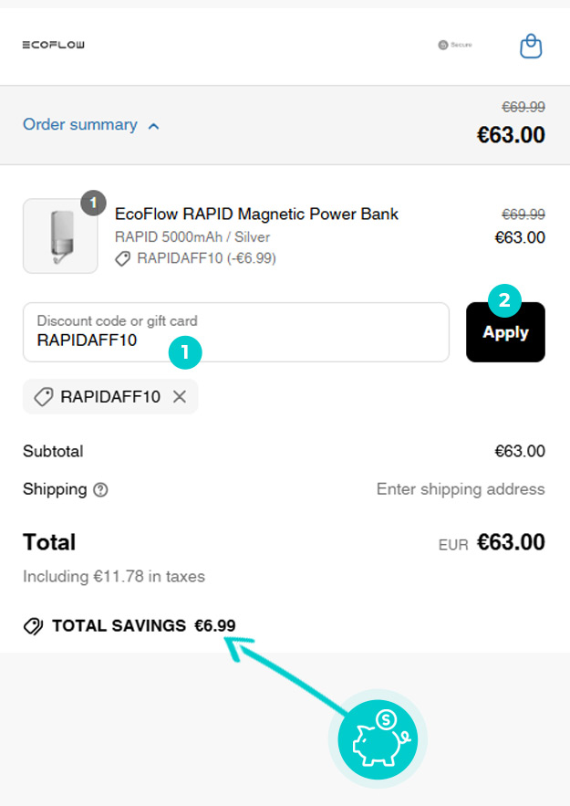Screen dimensions: 570x806
Task: Open the shopping bag cart icon
Action: click(531, 46)
